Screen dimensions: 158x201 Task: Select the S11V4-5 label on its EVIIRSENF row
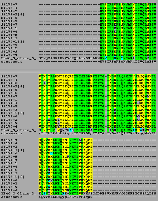[9, 21]
